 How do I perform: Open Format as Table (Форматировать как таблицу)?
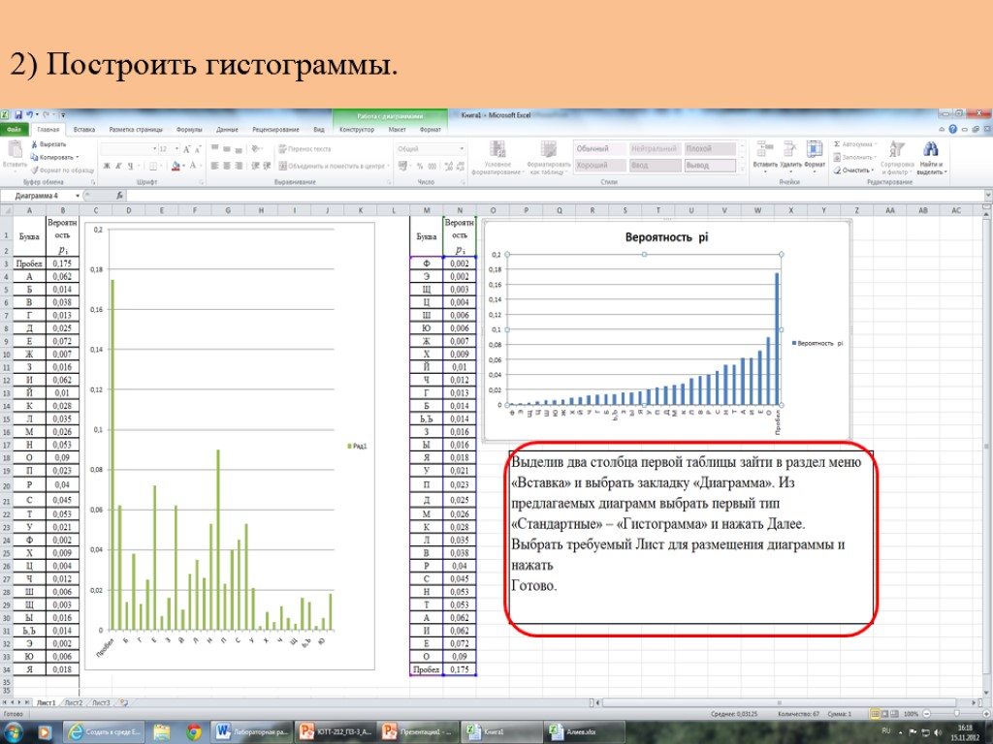point(549,158)
